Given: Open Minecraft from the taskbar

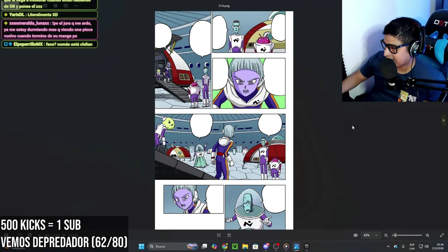Looking at the screenshot, I should 235,246.
